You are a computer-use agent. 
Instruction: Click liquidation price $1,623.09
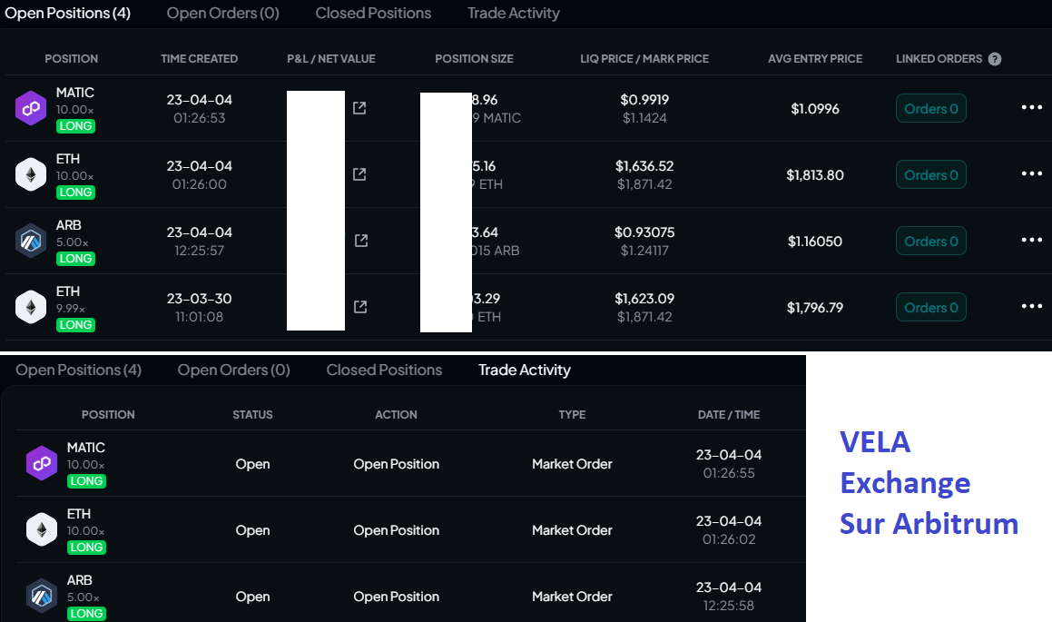click(x=644, y=299)
